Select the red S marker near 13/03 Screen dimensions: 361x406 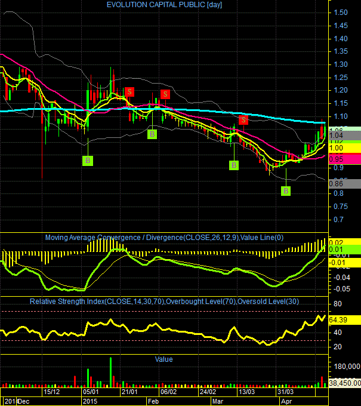tap(243, 120)
